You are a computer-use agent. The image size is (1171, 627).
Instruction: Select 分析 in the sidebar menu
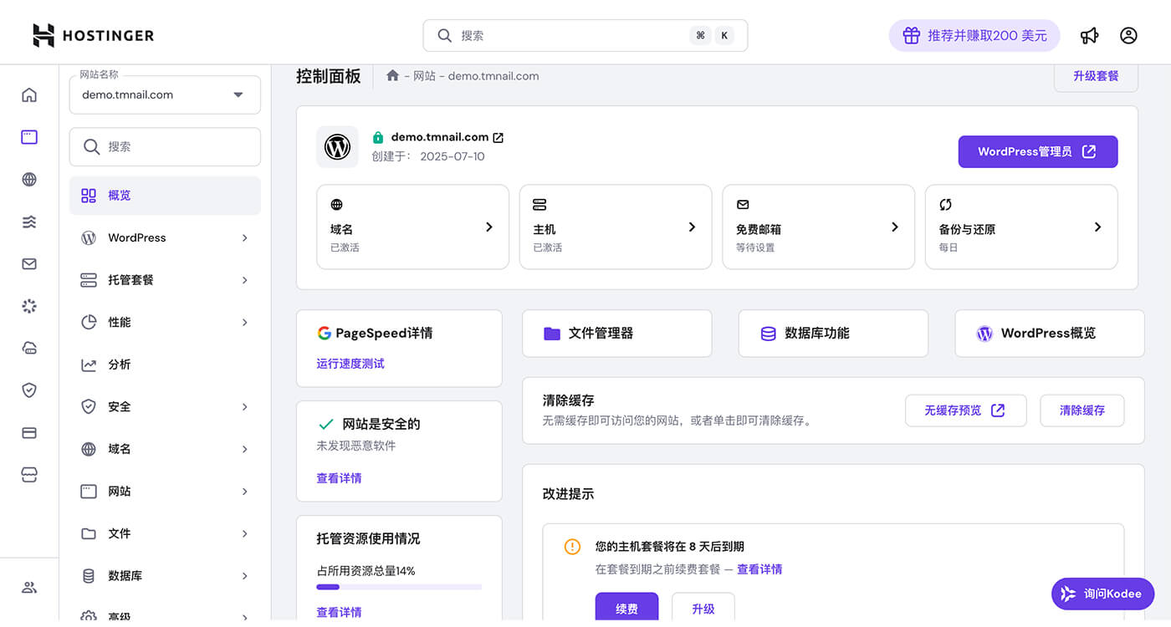coord(165,364)
